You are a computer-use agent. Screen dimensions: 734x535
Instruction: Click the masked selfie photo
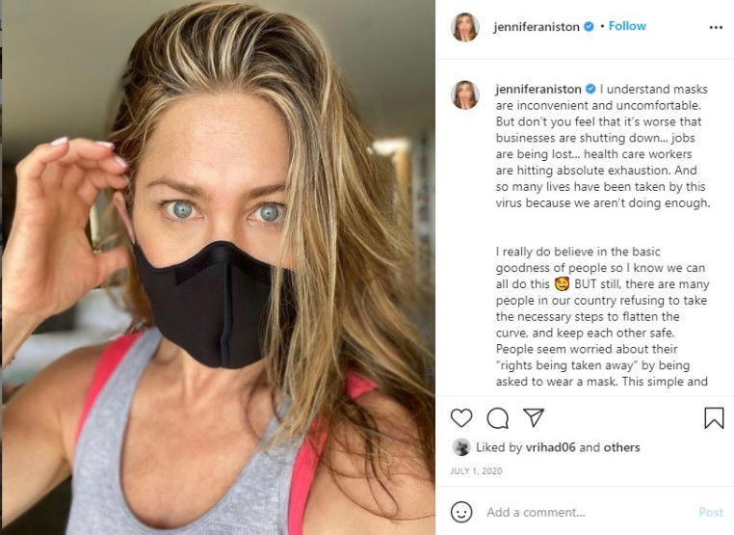point(218,268)
